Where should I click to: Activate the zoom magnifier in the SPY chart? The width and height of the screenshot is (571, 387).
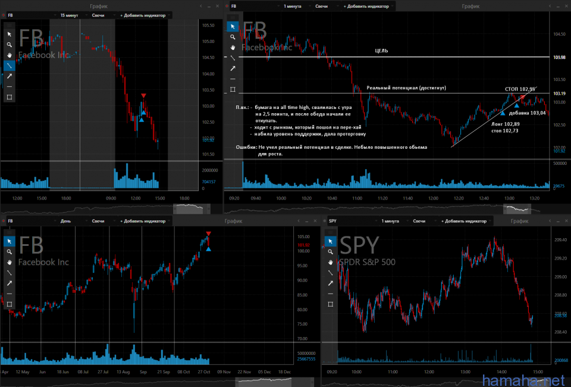(x=330, y=252)
